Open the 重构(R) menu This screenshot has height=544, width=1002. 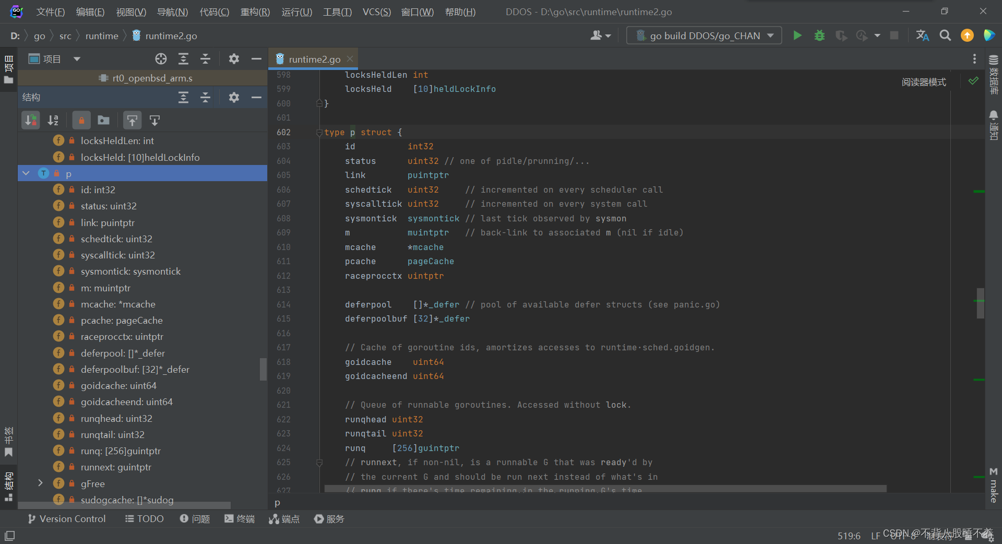coord(255,12)
